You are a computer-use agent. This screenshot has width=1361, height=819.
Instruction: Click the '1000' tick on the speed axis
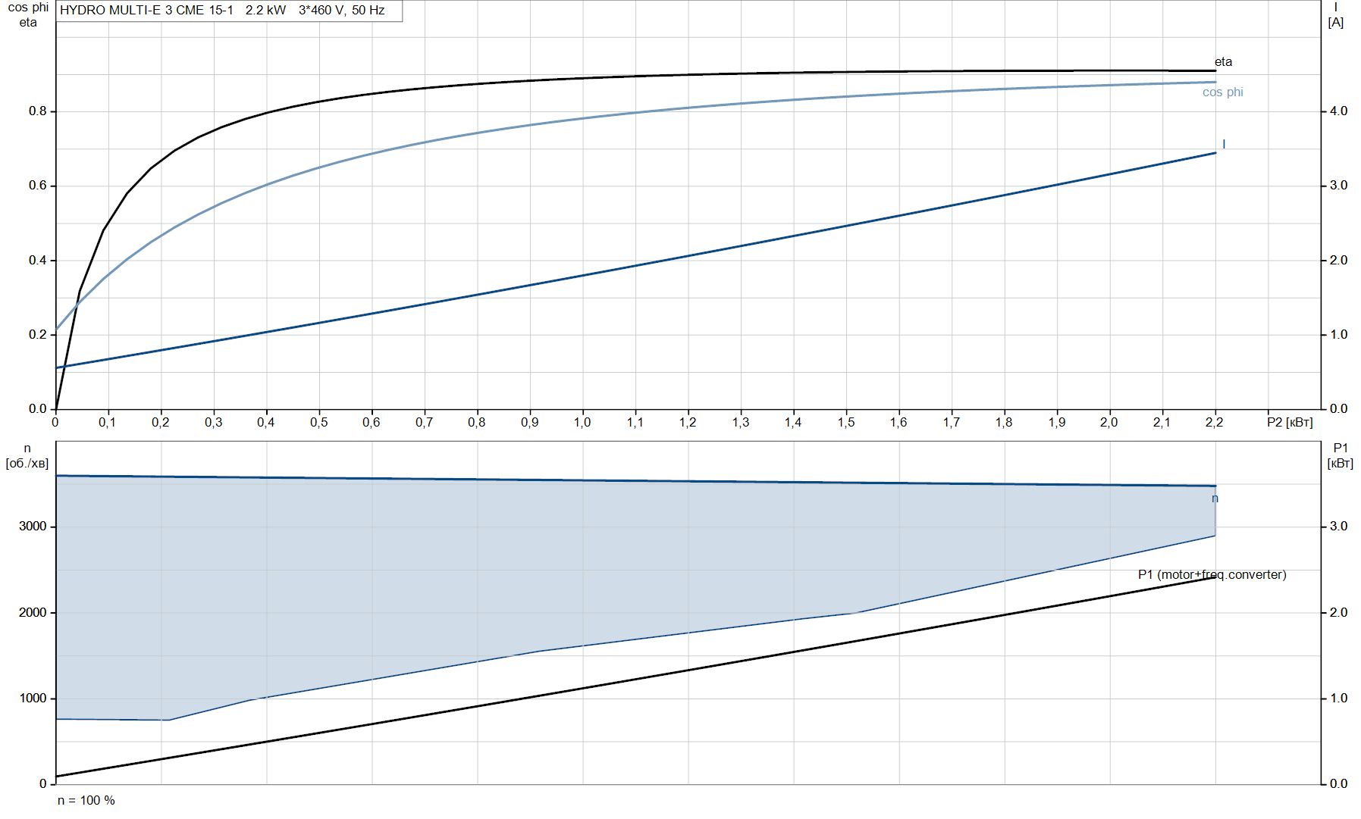click(x=33, y=699)
